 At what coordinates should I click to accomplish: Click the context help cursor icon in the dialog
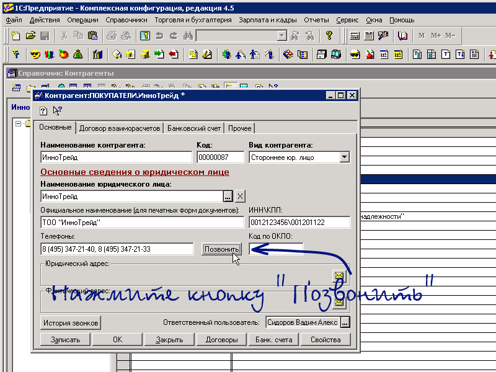(57, 111)
